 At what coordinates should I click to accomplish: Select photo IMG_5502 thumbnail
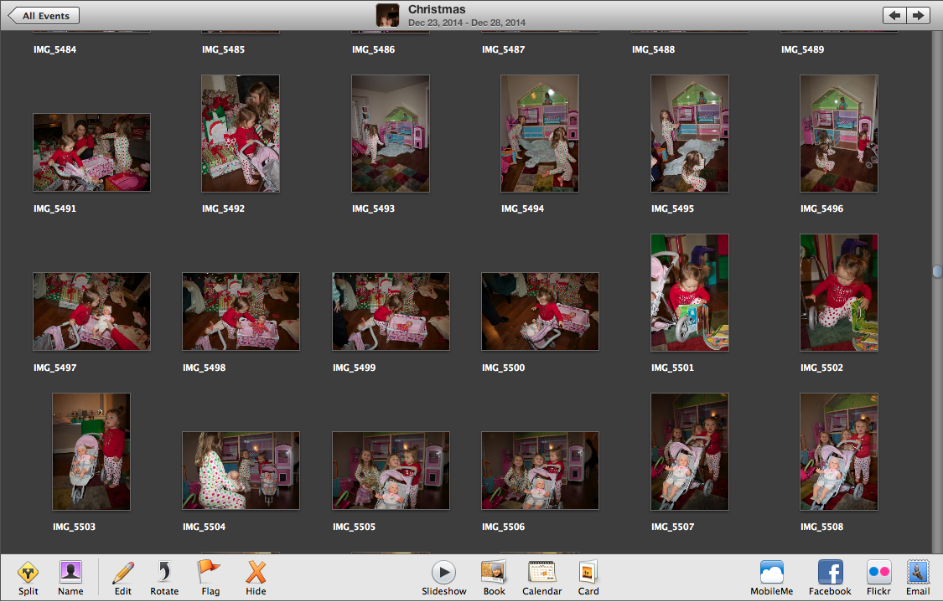pyautogui.click(x=839, y=292)
